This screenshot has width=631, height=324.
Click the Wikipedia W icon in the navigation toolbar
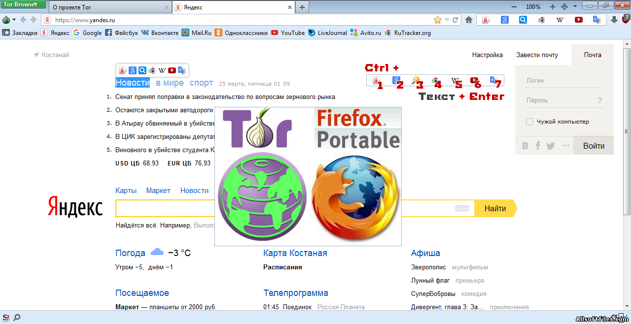coord(560,20)
